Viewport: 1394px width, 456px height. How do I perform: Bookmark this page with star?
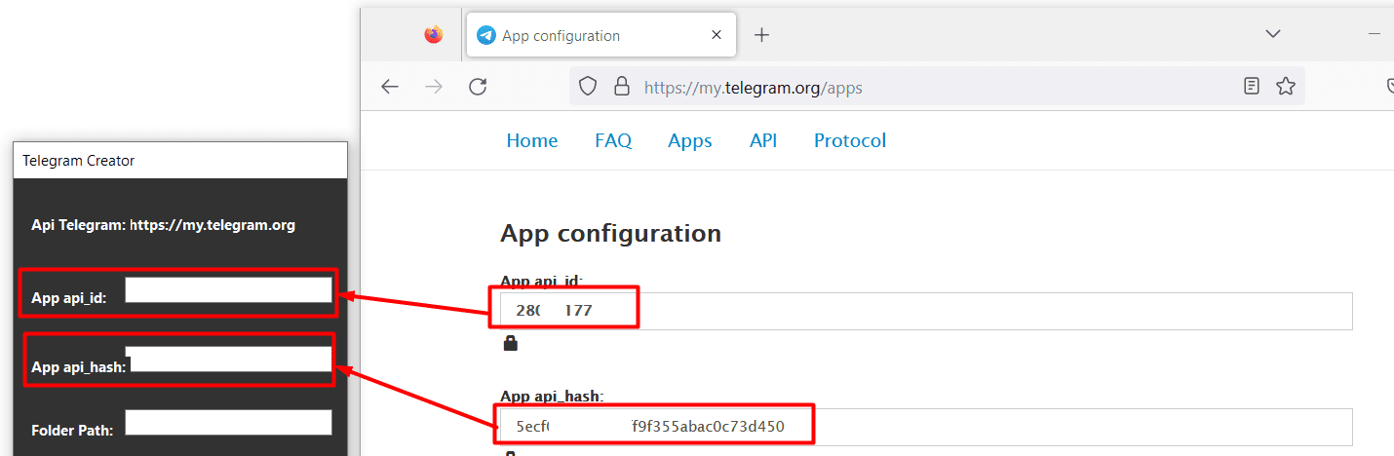[x=1286, y=87]
